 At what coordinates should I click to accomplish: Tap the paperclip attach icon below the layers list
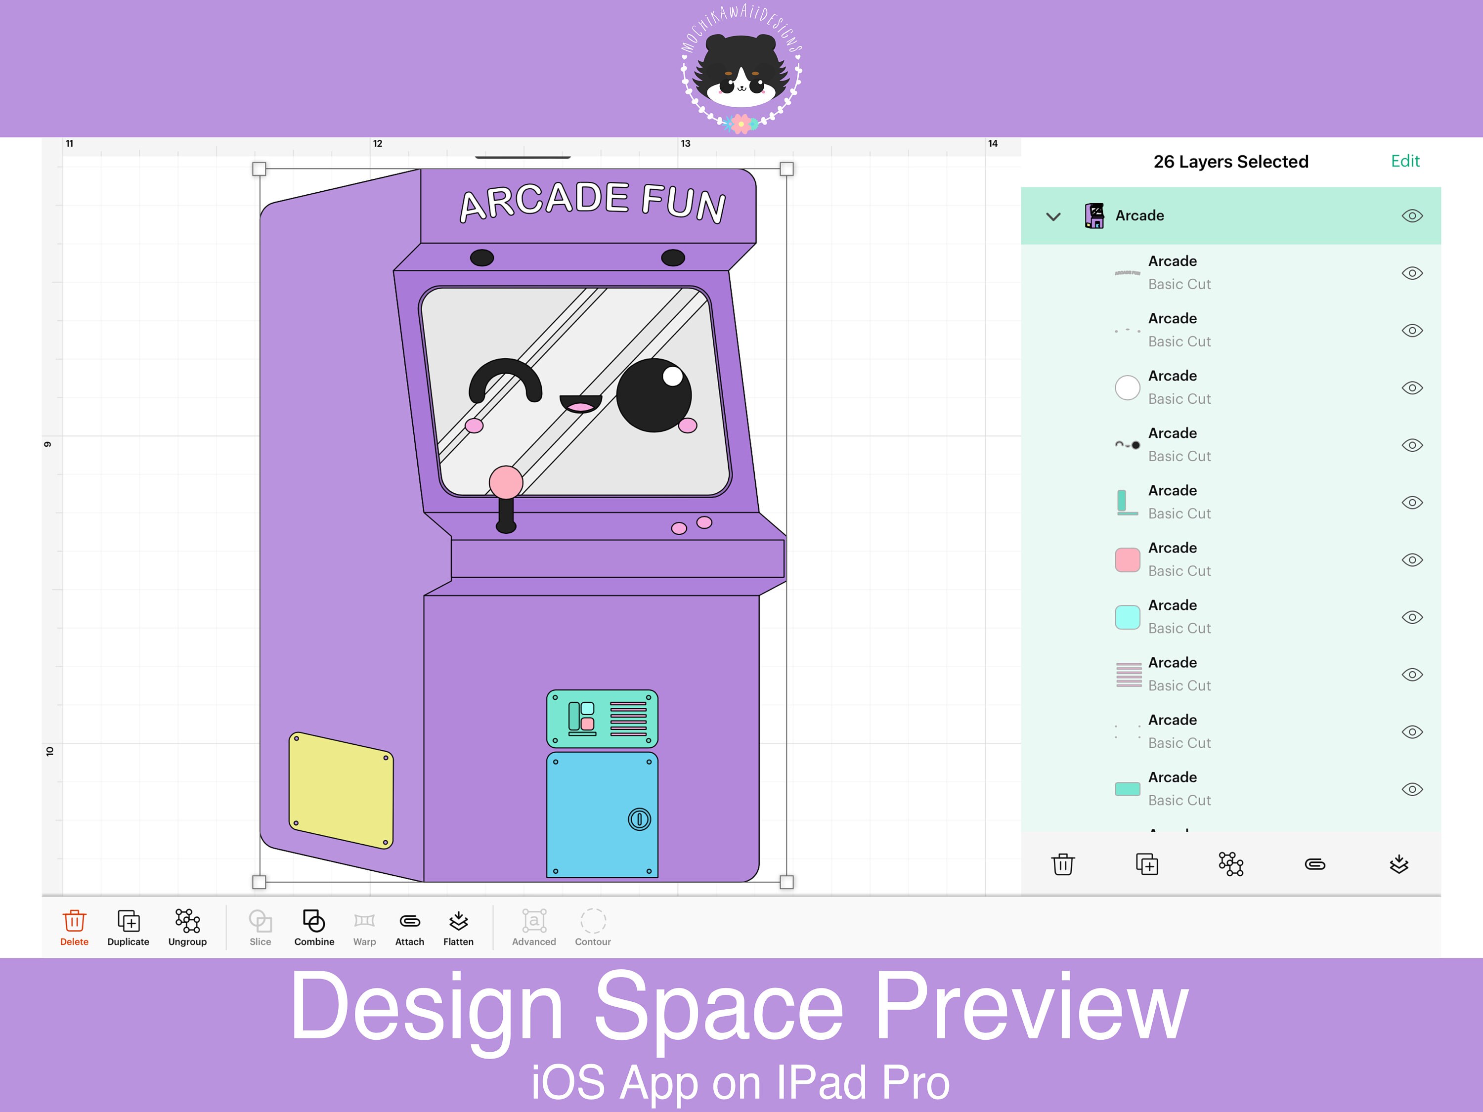point(1315,865)
